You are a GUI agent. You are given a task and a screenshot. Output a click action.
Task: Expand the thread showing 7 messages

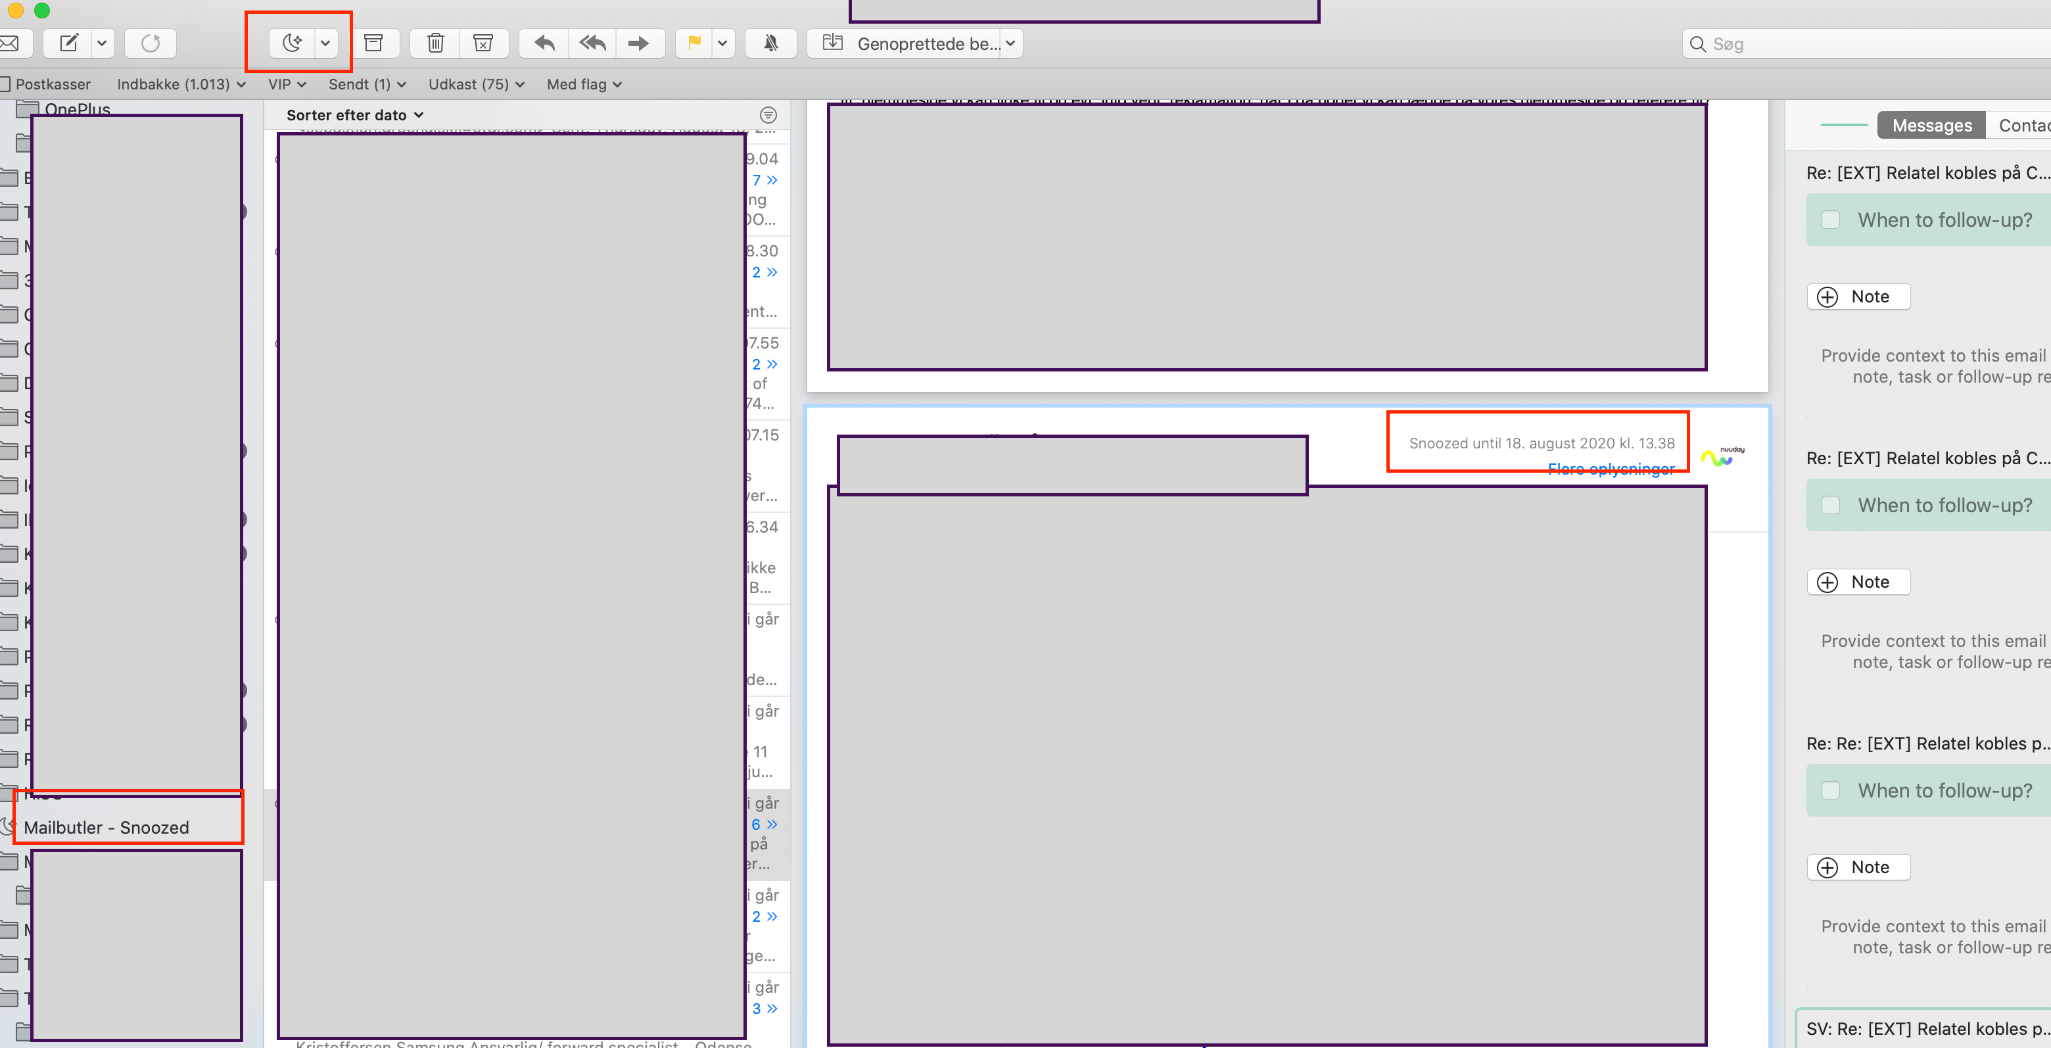click(x=765, y=180)
